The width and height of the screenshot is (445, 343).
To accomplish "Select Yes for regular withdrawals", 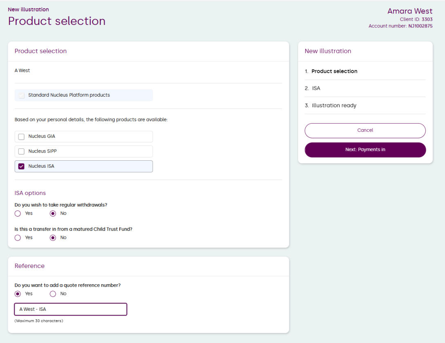I will tap(18, 213).
